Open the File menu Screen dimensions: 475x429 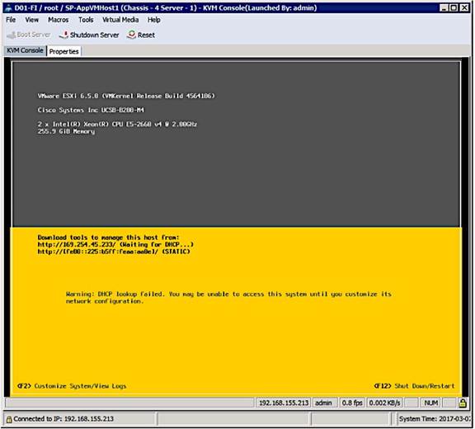point(11,20)
